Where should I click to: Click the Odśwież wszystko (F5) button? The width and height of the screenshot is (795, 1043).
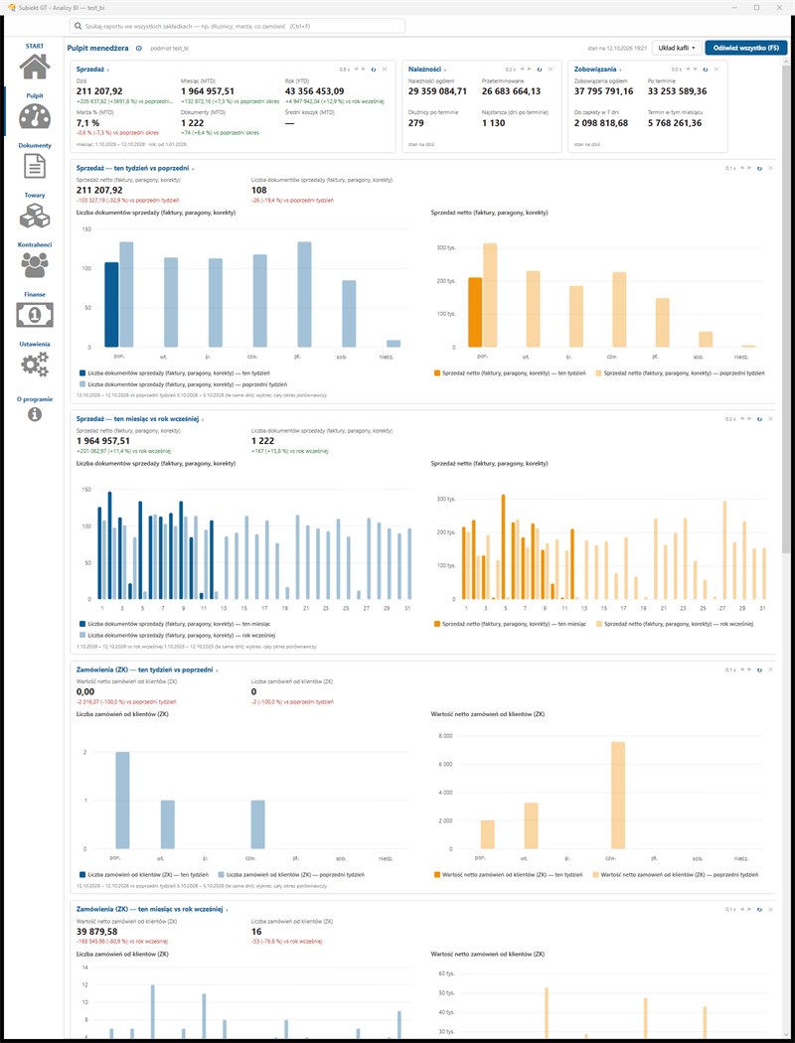[745, 48]
